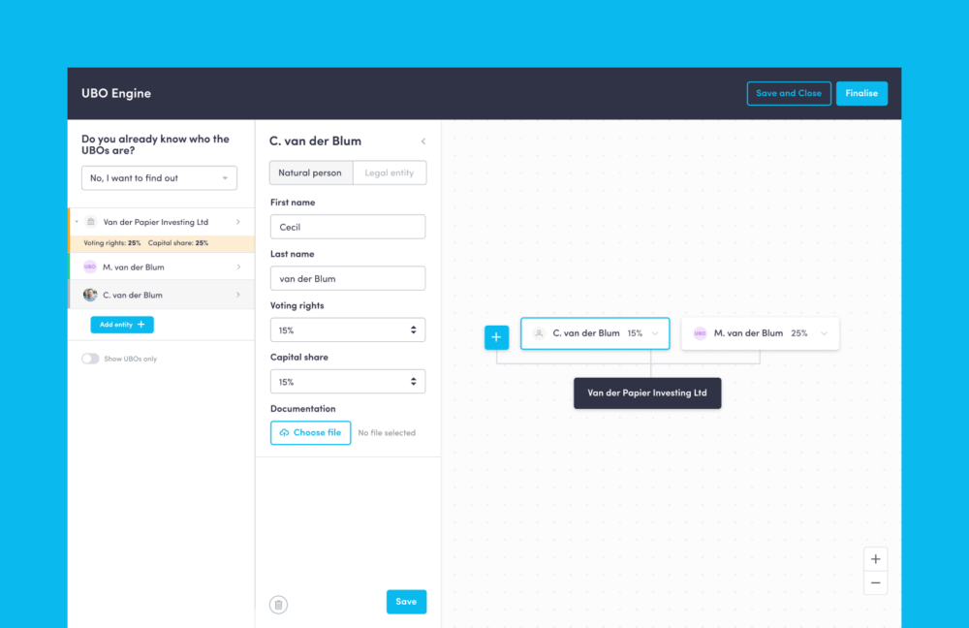Click the cloud upload icon in Choose file
Image resolution: width=969 pixels, height=628 pixels.
(x=284, y=432)
